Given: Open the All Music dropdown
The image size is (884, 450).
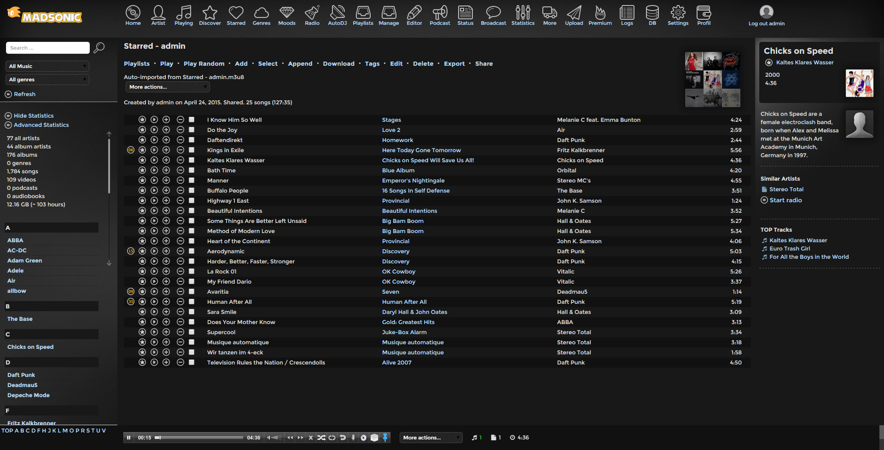Looking at the screenshot, I should (x=47, y=66).
